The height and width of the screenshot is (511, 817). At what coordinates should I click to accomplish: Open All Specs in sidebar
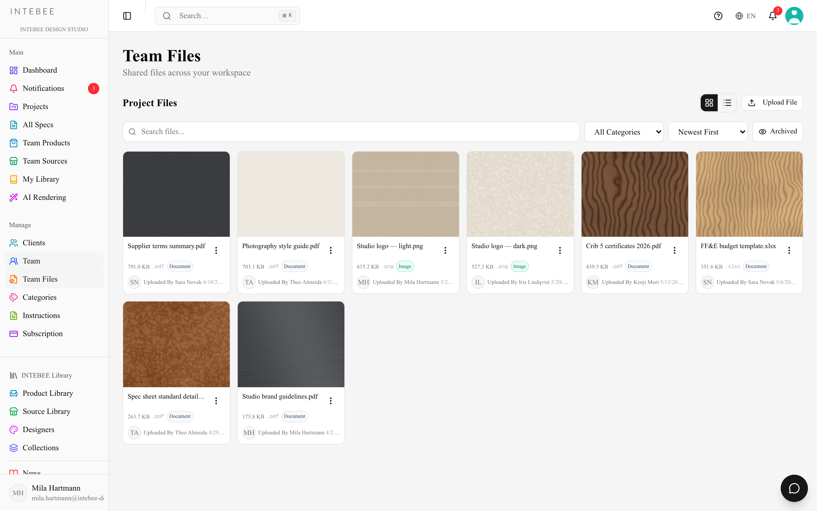click(x=54, y=125)
